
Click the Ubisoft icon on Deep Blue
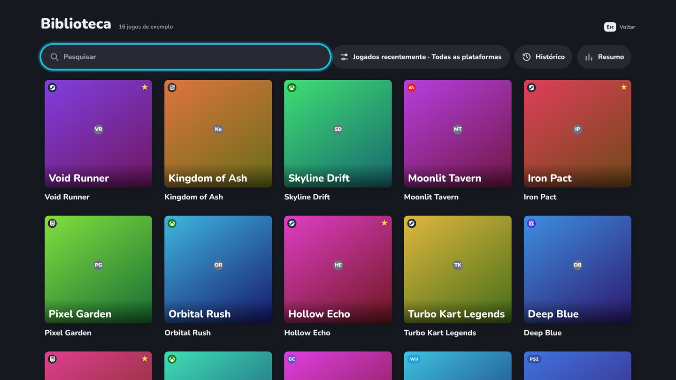(531, 224)
